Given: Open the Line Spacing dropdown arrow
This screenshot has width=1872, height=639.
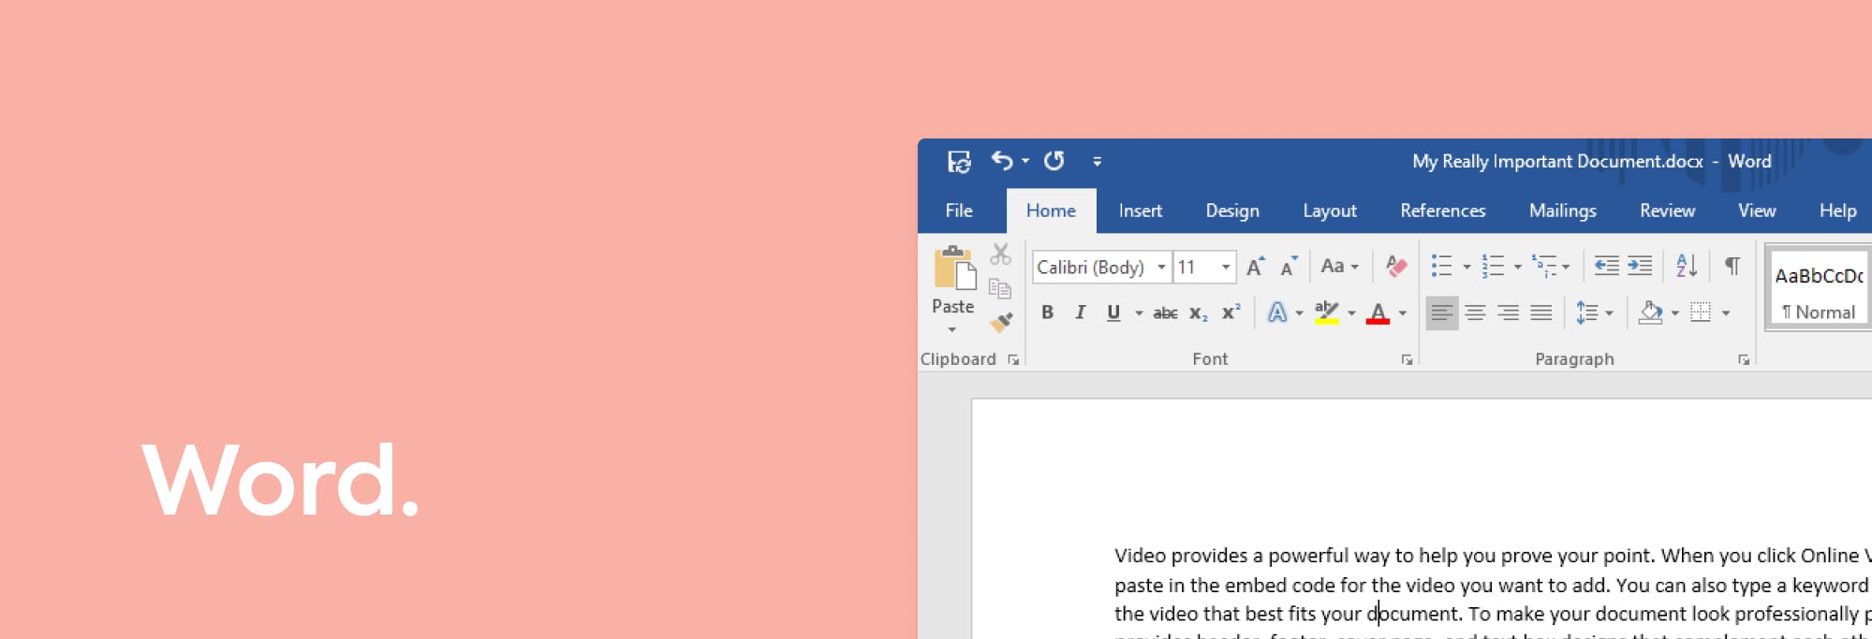Looking at the screenshot, I should (1609, 313).
